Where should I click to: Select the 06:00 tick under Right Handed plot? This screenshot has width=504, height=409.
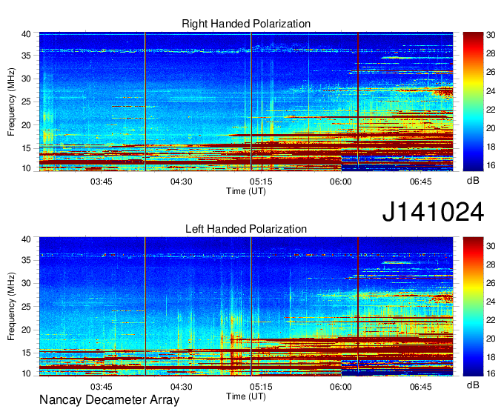click(x=341, y=182)
